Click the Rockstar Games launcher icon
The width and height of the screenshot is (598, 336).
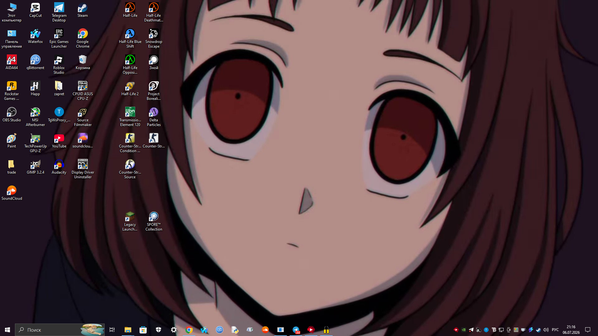(x=12, y=91)
